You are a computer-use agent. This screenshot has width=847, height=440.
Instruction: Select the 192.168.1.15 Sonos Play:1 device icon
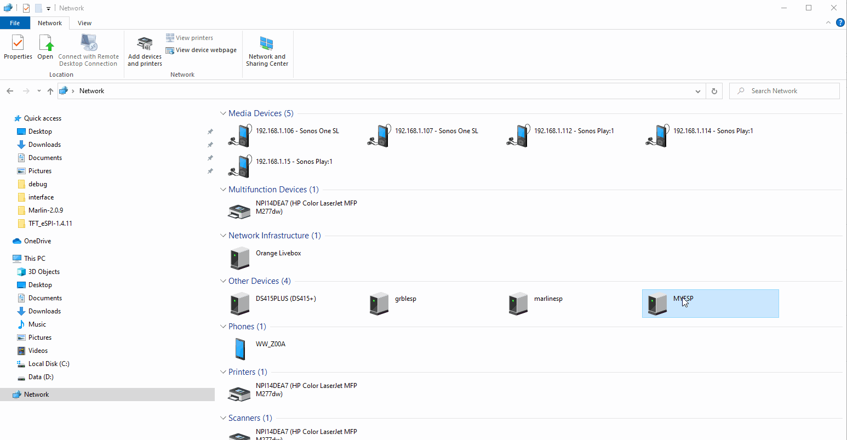click(x=239, y=166)
